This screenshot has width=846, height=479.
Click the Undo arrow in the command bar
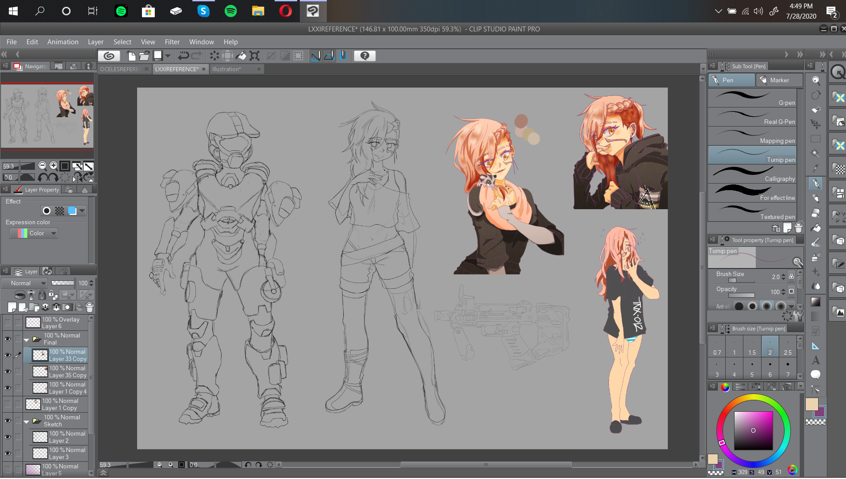point(183,56)
